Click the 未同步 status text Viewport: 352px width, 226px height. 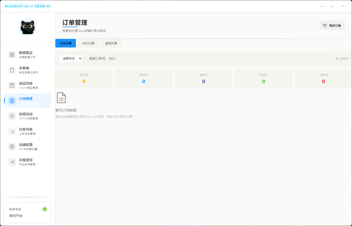(344, 59)
